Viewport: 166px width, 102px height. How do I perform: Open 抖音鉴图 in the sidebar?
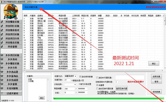tap(11, 47)
